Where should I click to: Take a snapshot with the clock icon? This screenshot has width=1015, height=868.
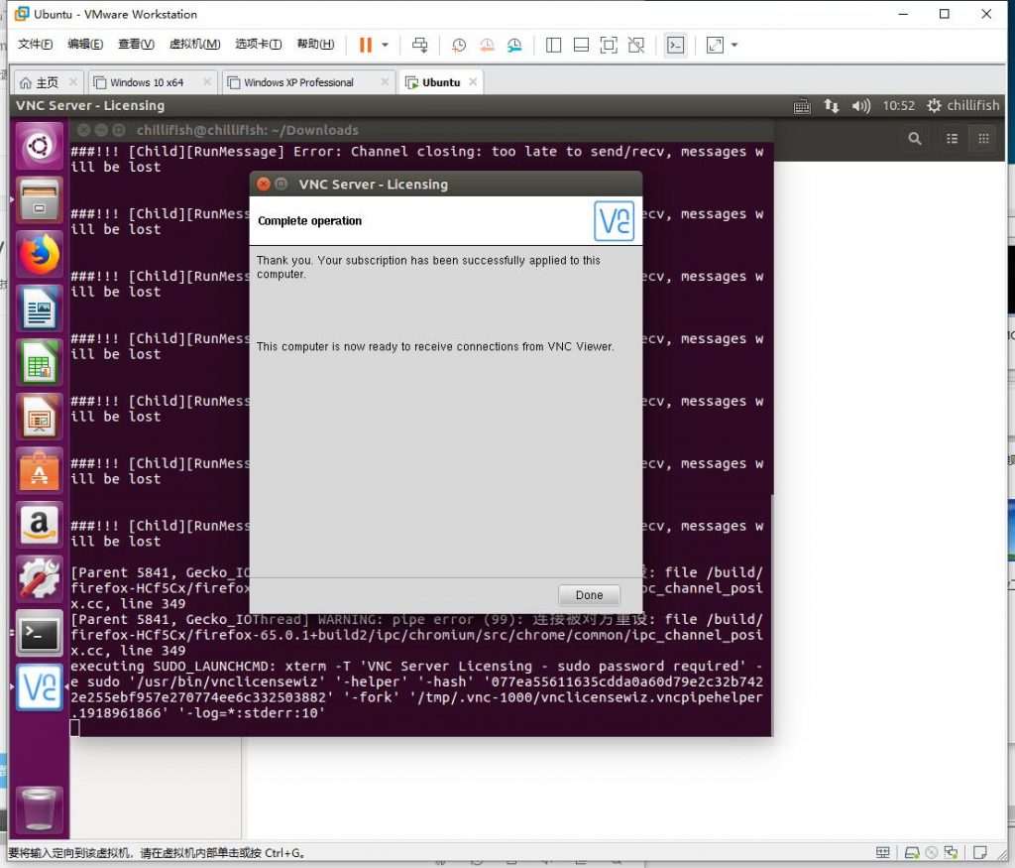459,45
